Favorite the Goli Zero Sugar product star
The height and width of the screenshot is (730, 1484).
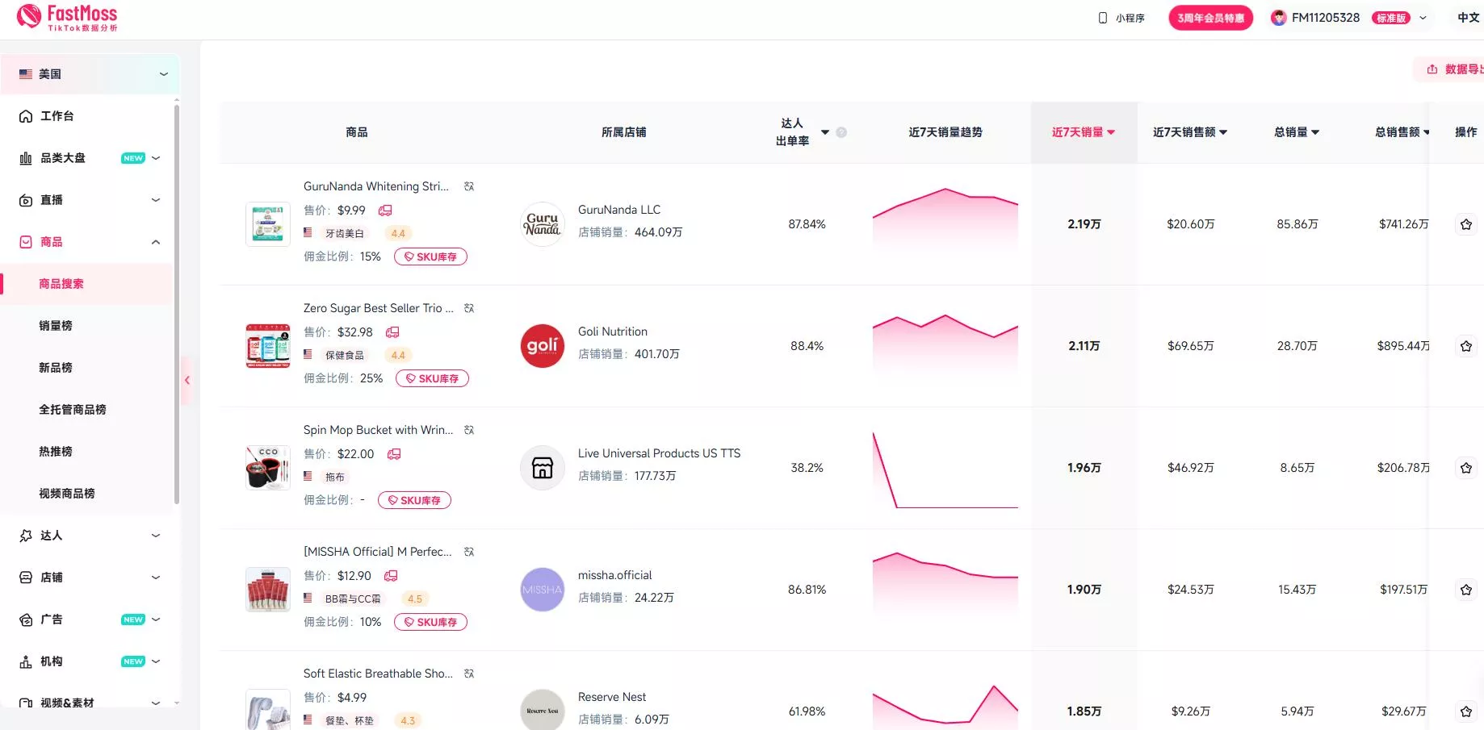coord(1465,346)
